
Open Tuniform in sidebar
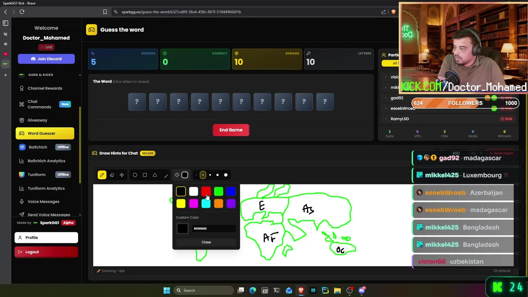45,174
